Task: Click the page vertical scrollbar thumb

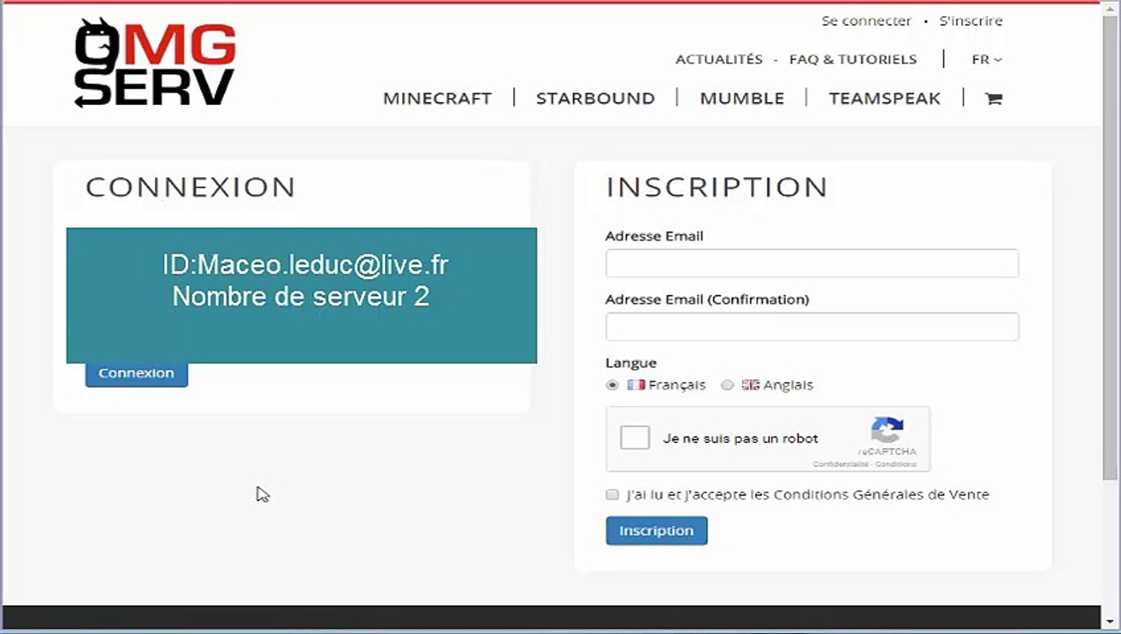Action: point(1111,247)
